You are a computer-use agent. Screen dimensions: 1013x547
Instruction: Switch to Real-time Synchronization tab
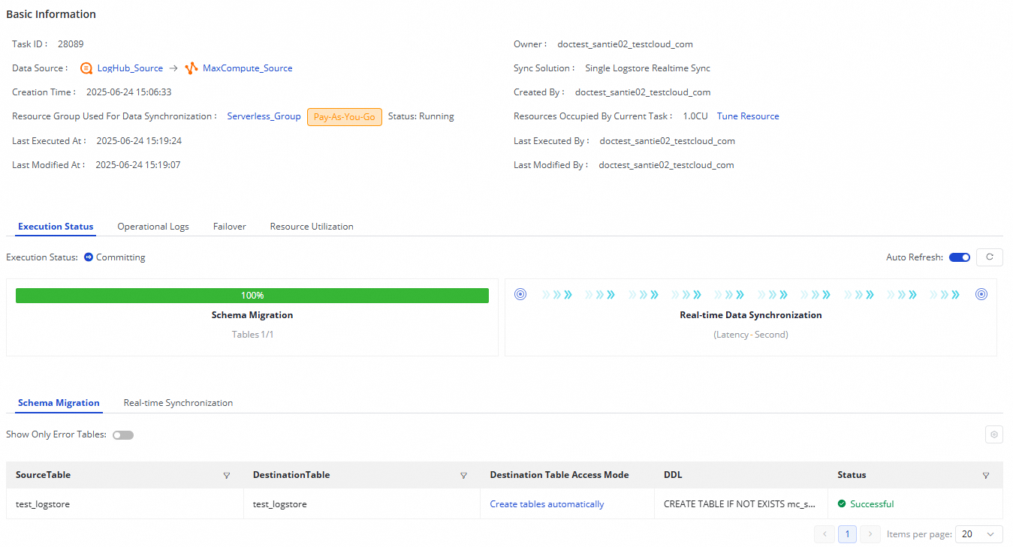coord(178,403)
